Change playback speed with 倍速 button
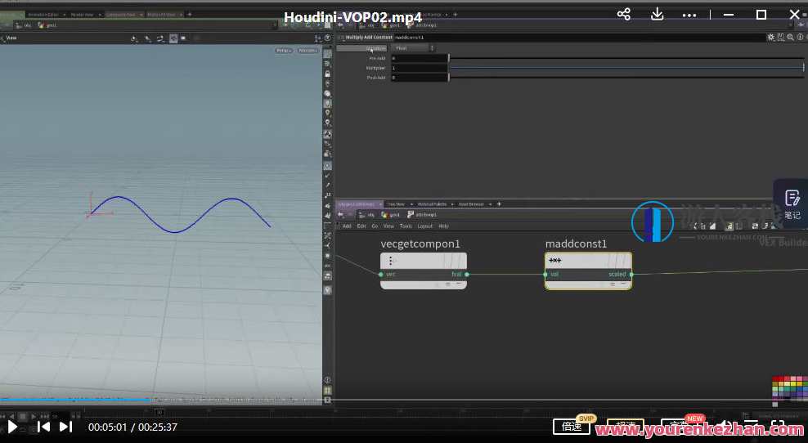Screen dimensions: 808x443 (572, 426)
